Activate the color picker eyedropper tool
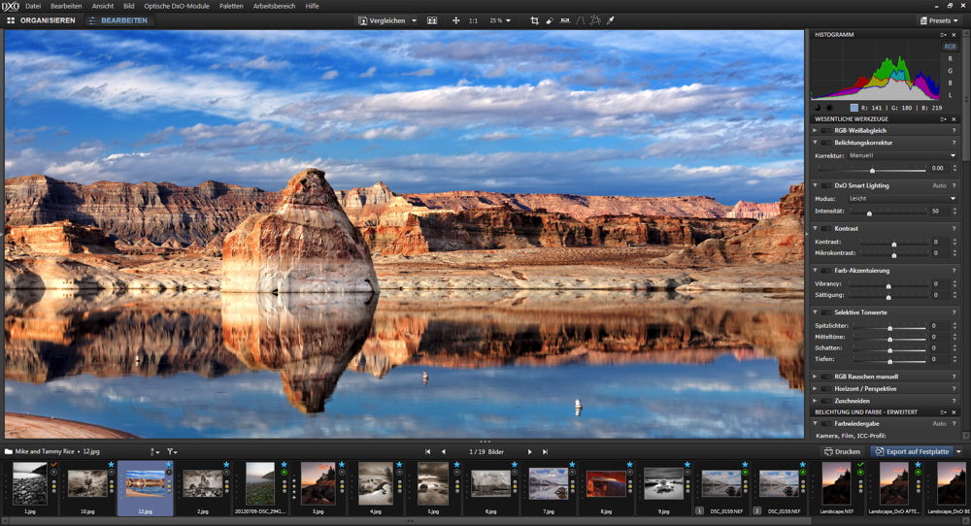Screen dimensions: 971x526 pyautogui.click(x=611, y=20)
